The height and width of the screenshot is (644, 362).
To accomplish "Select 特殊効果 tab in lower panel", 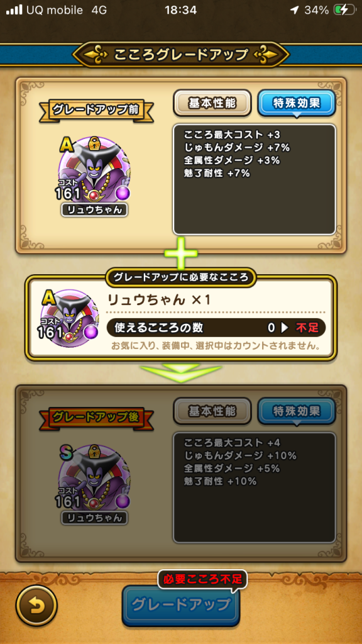I will [297, 411].
